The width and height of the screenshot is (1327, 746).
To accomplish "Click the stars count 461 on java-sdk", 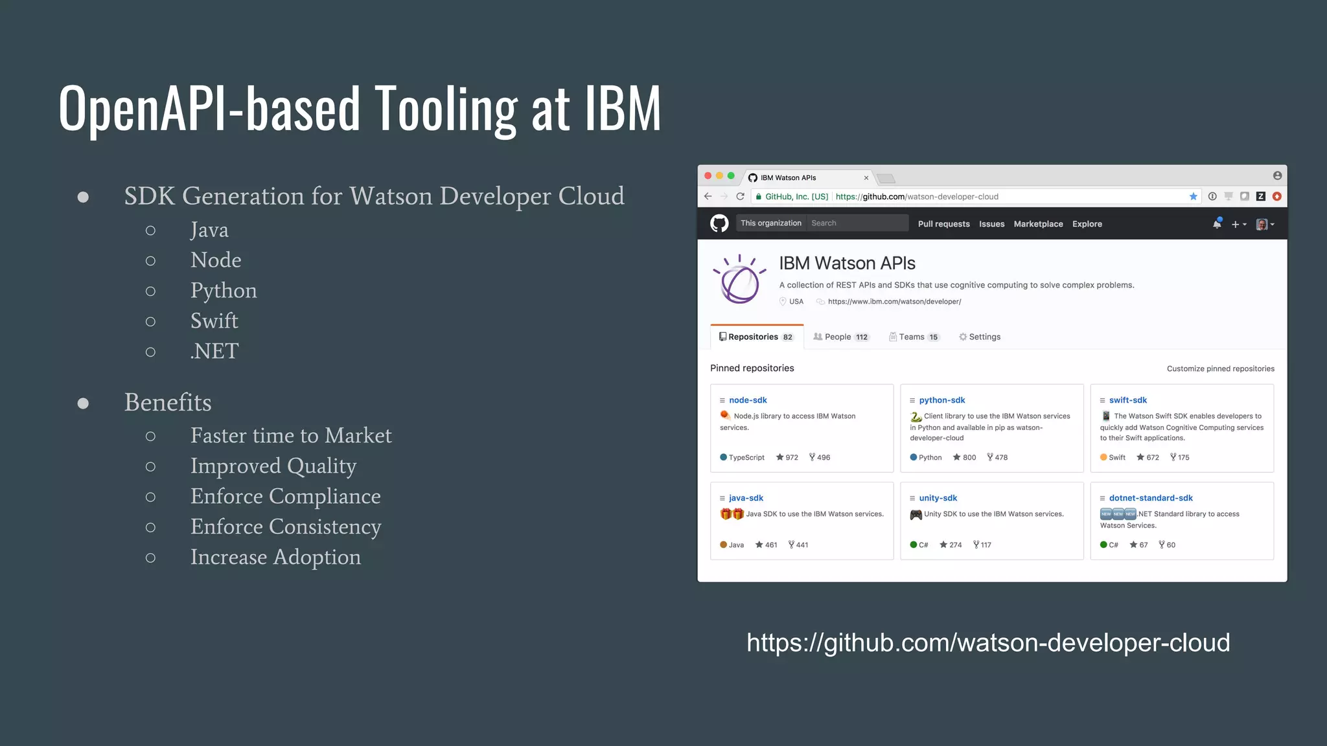I will 766,545.
